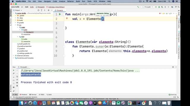190x106 pixels.
Task: Click Pin Tab icon in Run panel
Action: click(14, 91)
